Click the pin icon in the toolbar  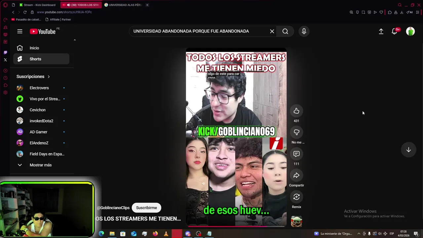[357, 12]
